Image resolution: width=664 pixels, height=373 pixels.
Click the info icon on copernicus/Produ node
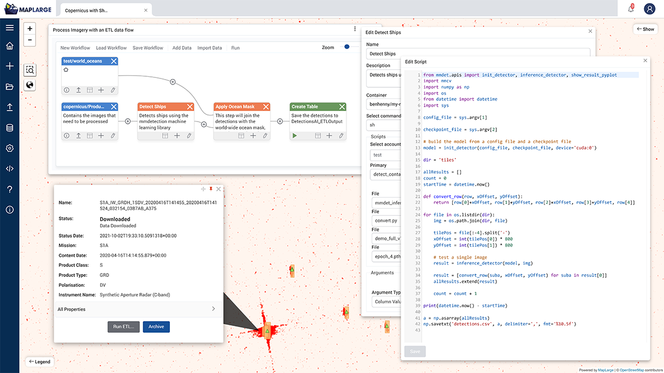tap(66, 136)
